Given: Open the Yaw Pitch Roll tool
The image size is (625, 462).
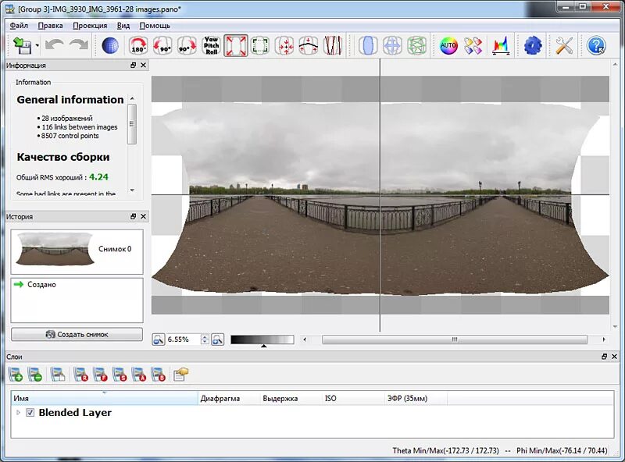Looking at the screenshot, I should click(211, 45).
